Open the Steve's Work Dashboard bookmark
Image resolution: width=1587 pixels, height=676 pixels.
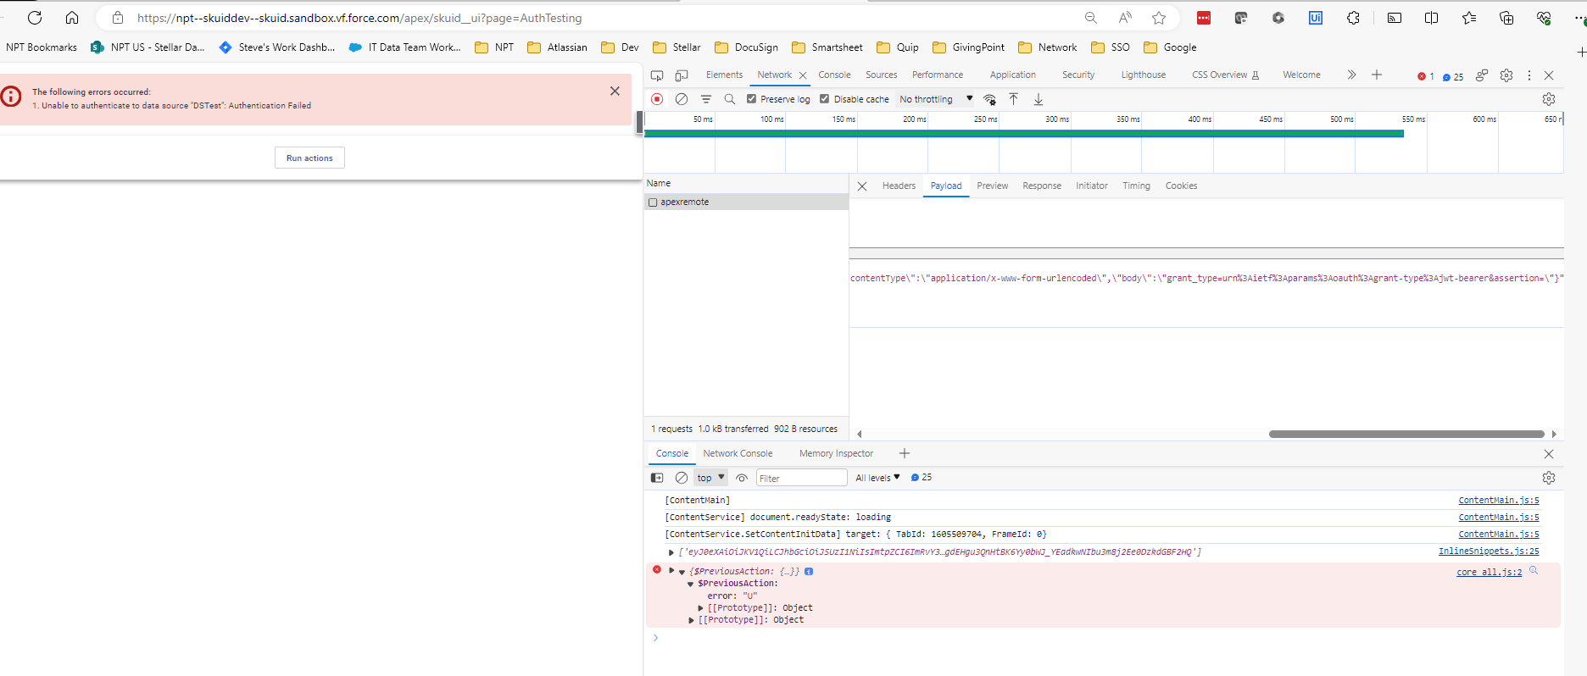[x=277, y=47]
